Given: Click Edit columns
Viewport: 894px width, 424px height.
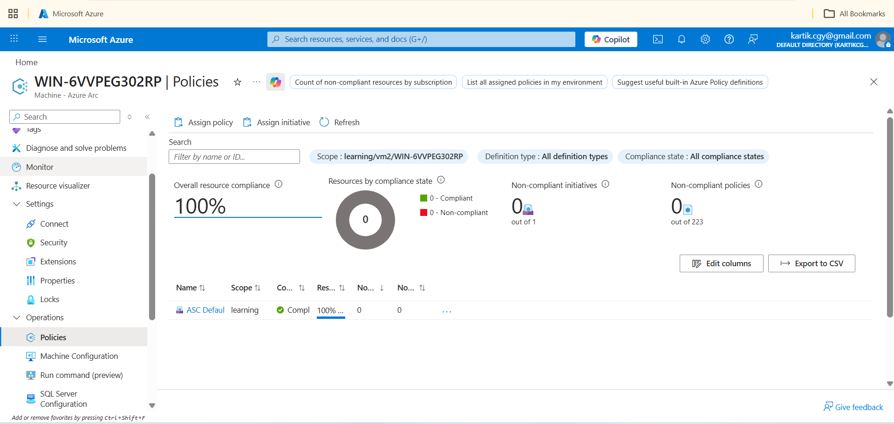Looking at the screenshot, I should pos(721,263).
